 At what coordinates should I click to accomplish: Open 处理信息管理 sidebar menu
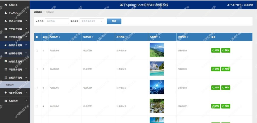click(x=15, y=61)
